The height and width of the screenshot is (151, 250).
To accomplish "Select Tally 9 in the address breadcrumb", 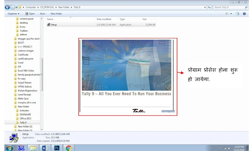I will 77,7.
